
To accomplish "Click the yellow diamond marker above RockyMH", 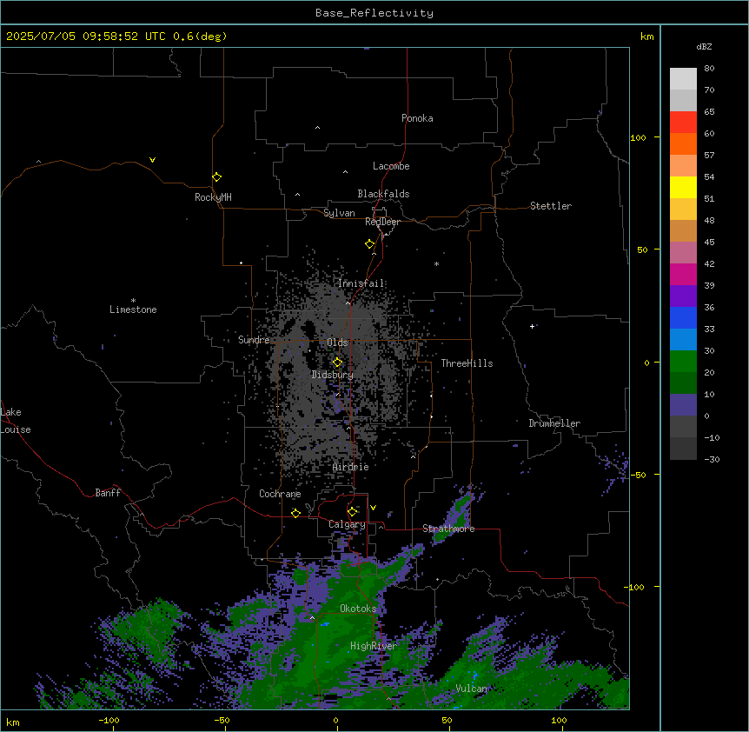I will tap(216, 176).
